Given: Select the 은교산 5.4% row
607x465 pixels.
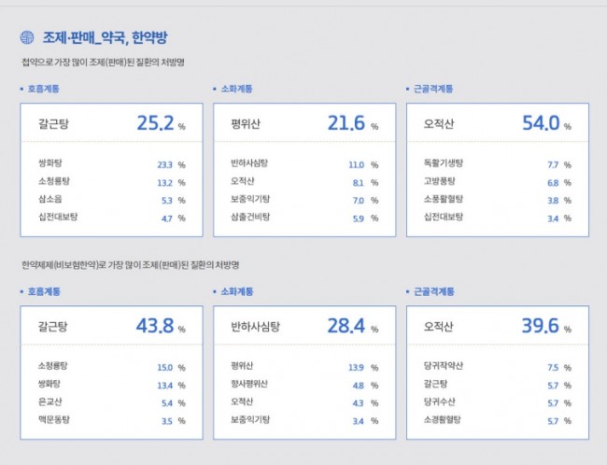Looking at the screenshot, I should coord(110,402).
